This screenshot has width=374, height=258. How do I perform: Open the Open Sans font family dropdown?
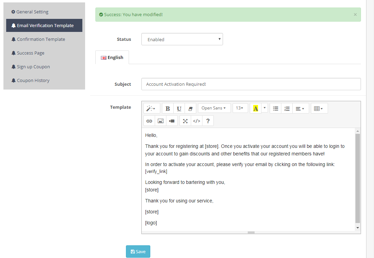[x=214, y=108]
